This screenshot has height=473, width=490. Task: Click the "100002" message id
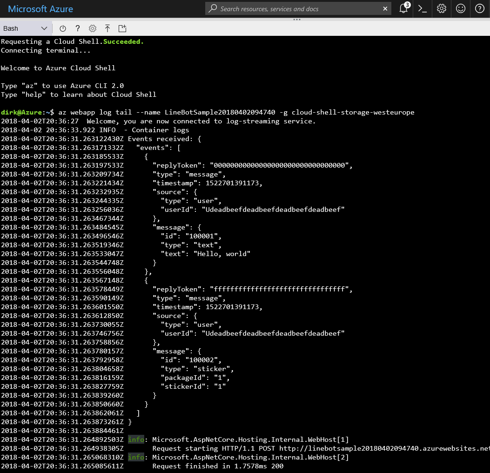pyautogui.click(x=201, y=360)
